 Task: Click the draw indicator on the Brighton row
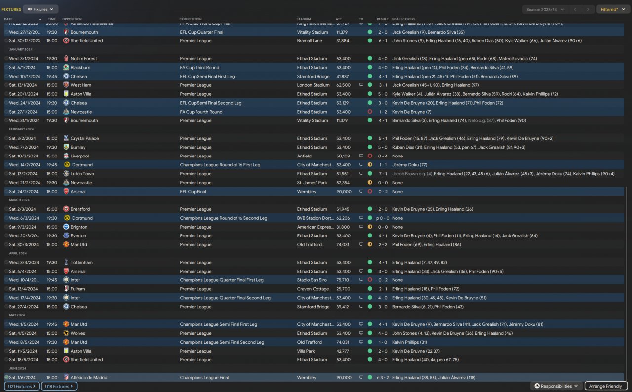coord(370,227)
